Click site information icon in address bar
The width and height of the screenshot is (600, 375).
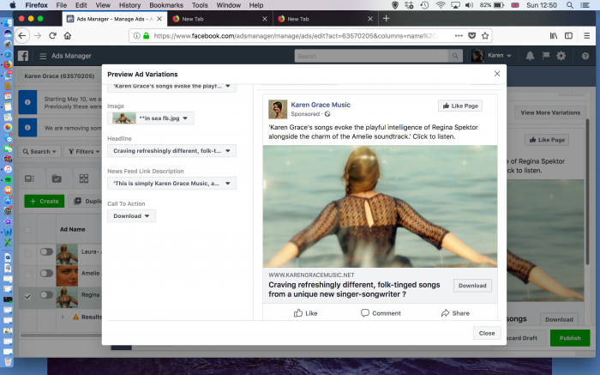coord(136,36)
